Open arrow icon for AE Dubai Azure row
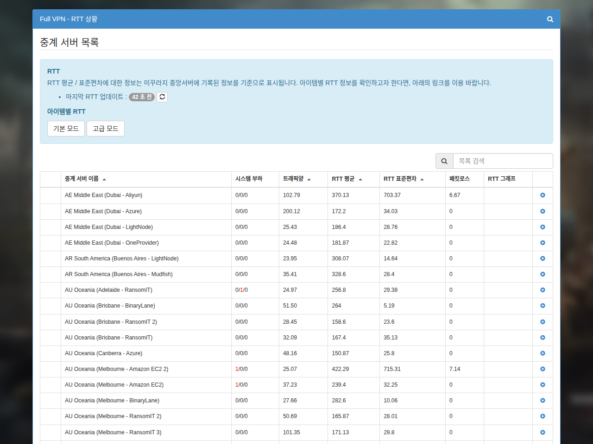Viewport: 593px width, 444px height. coord(543,211)
